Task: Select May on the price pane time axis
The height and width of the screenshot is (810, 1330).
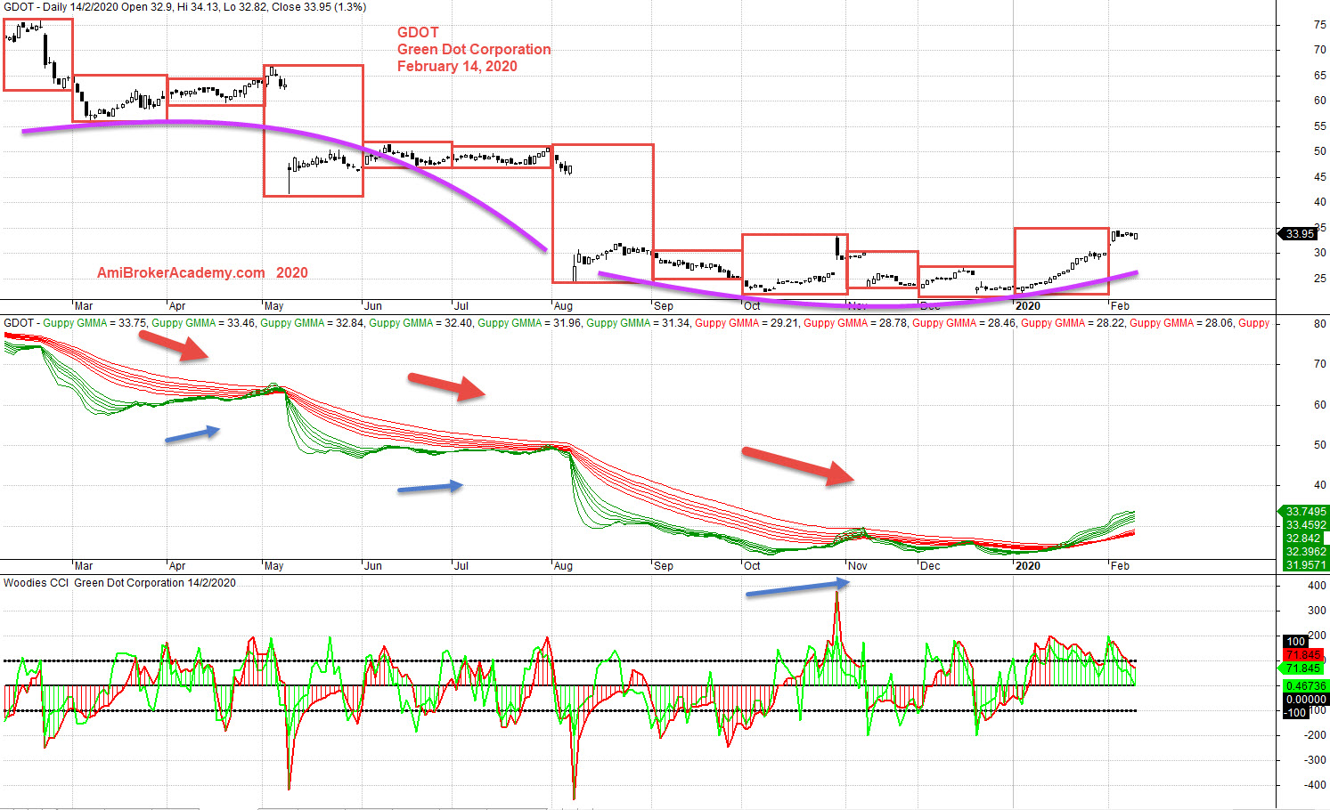Action: [x=274, y=305]
